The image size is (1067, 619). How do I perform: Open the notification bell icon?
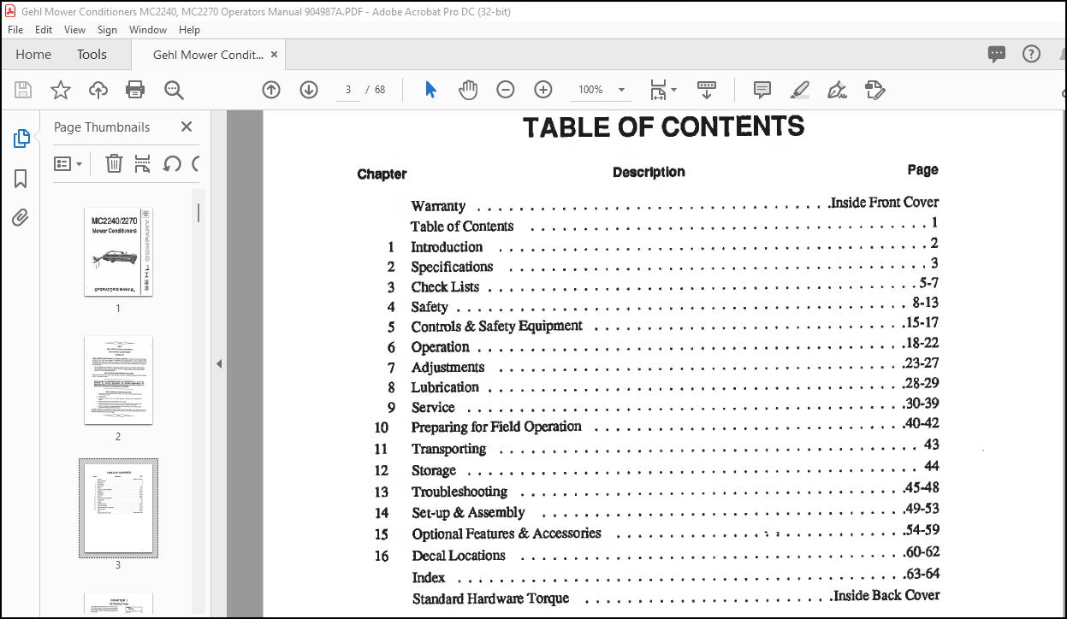click(x=1063, y=55)
